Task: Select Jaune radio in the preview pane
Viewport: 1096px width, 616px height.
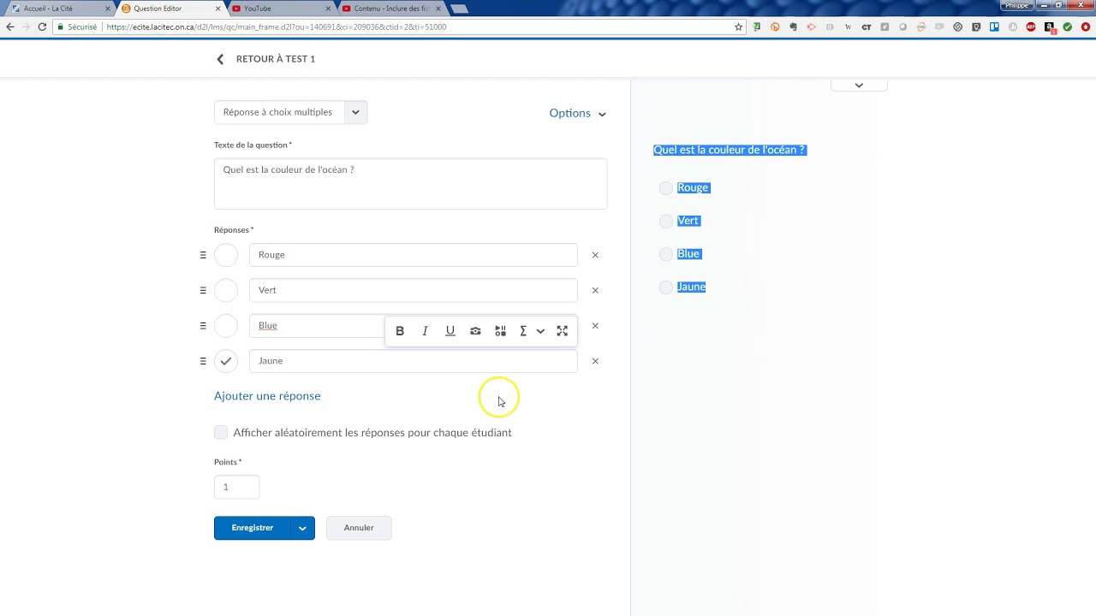Action: click(666, 287)
